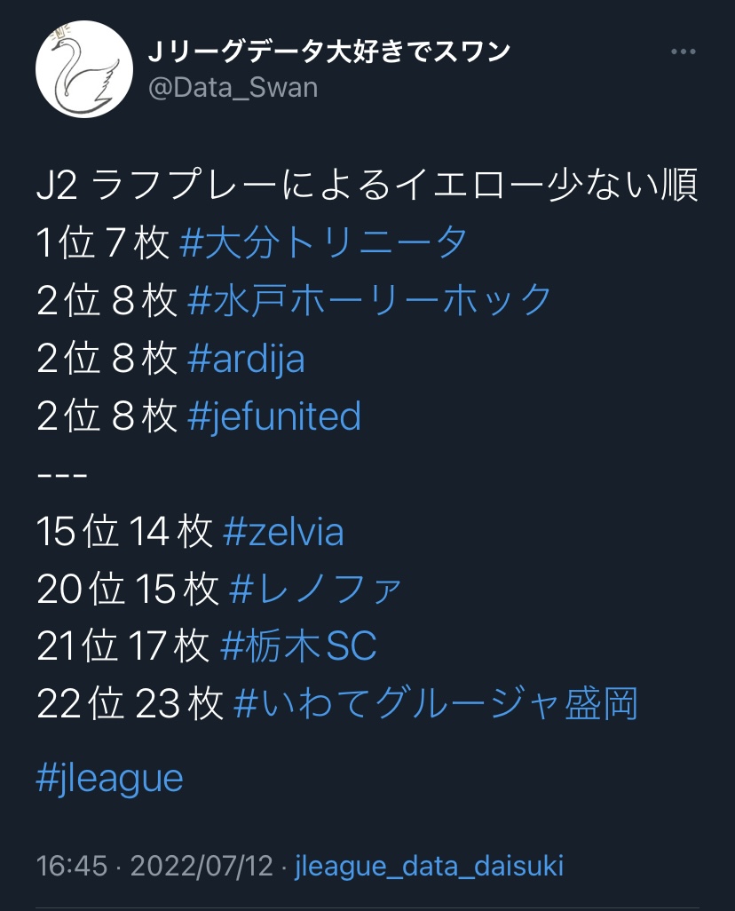Click display name Jリーグデータ大好きでスワン
The height and width of the screenshot is (911, 735).
(x=328, y=52)
